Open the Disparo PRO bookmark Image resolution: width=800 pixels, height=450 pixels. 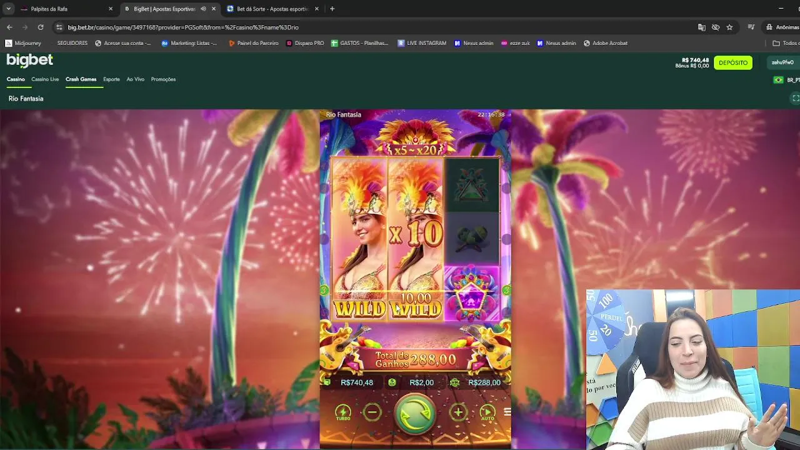[305, 43]
